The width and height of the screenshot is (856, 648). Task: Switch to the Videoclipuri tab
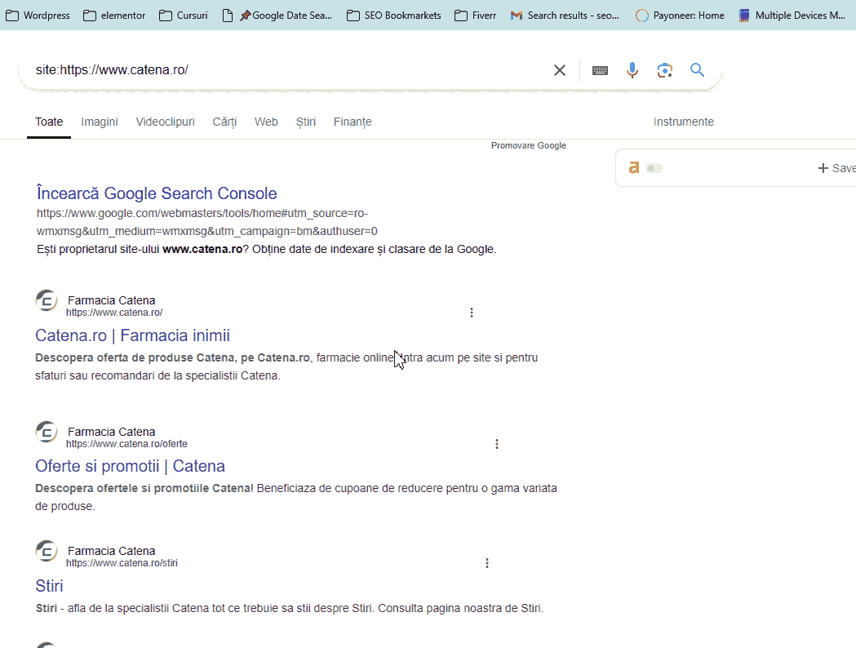165,122
